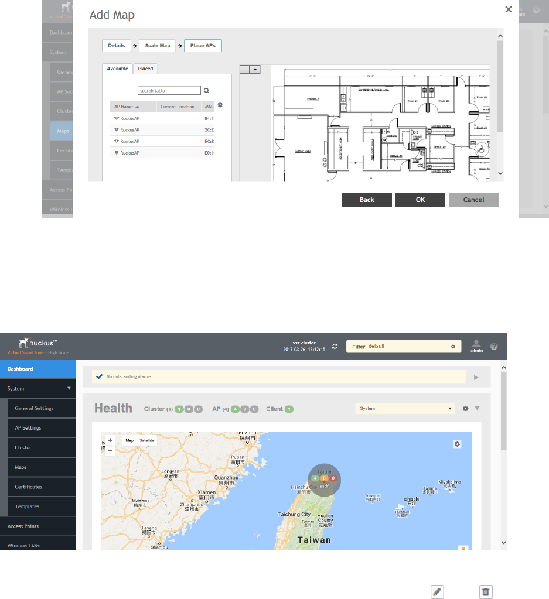This screenshot has height=599, width=549.
Task: Select the Place APs step
Action: tap(203, 46)
